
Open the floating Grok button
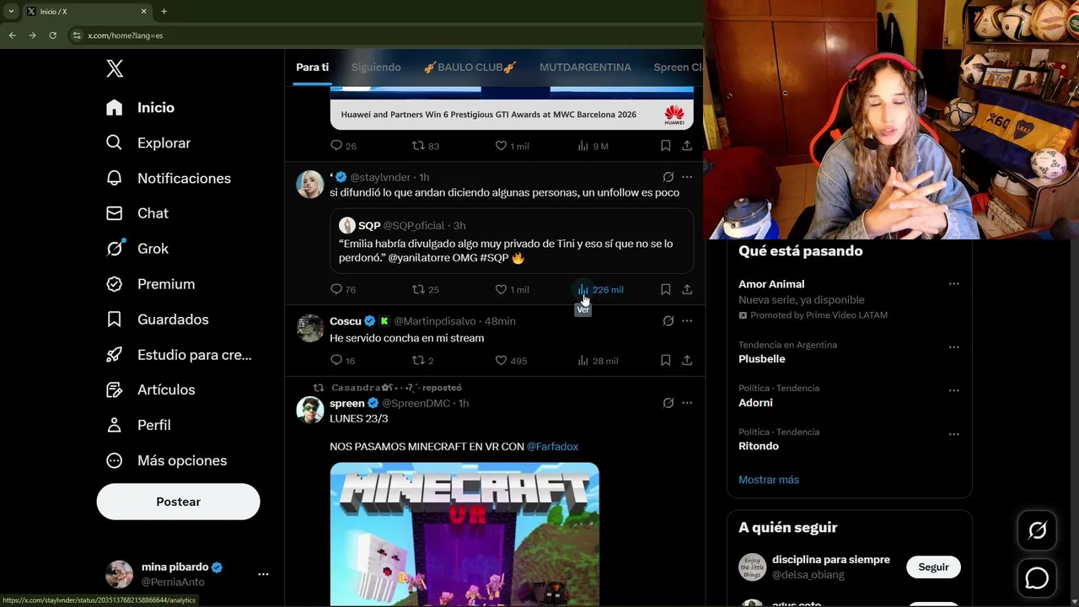click(1037, 530)
